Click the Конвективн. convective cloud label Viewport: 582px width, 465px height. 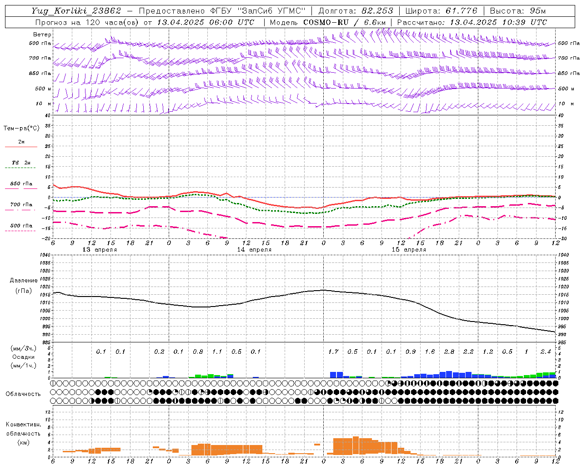tap(23, 425)
